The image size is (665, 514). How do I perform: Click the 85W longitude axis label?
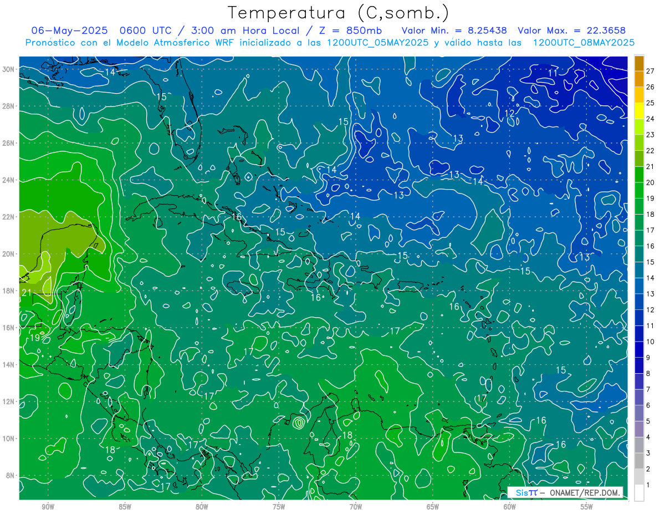pos(125,507)
